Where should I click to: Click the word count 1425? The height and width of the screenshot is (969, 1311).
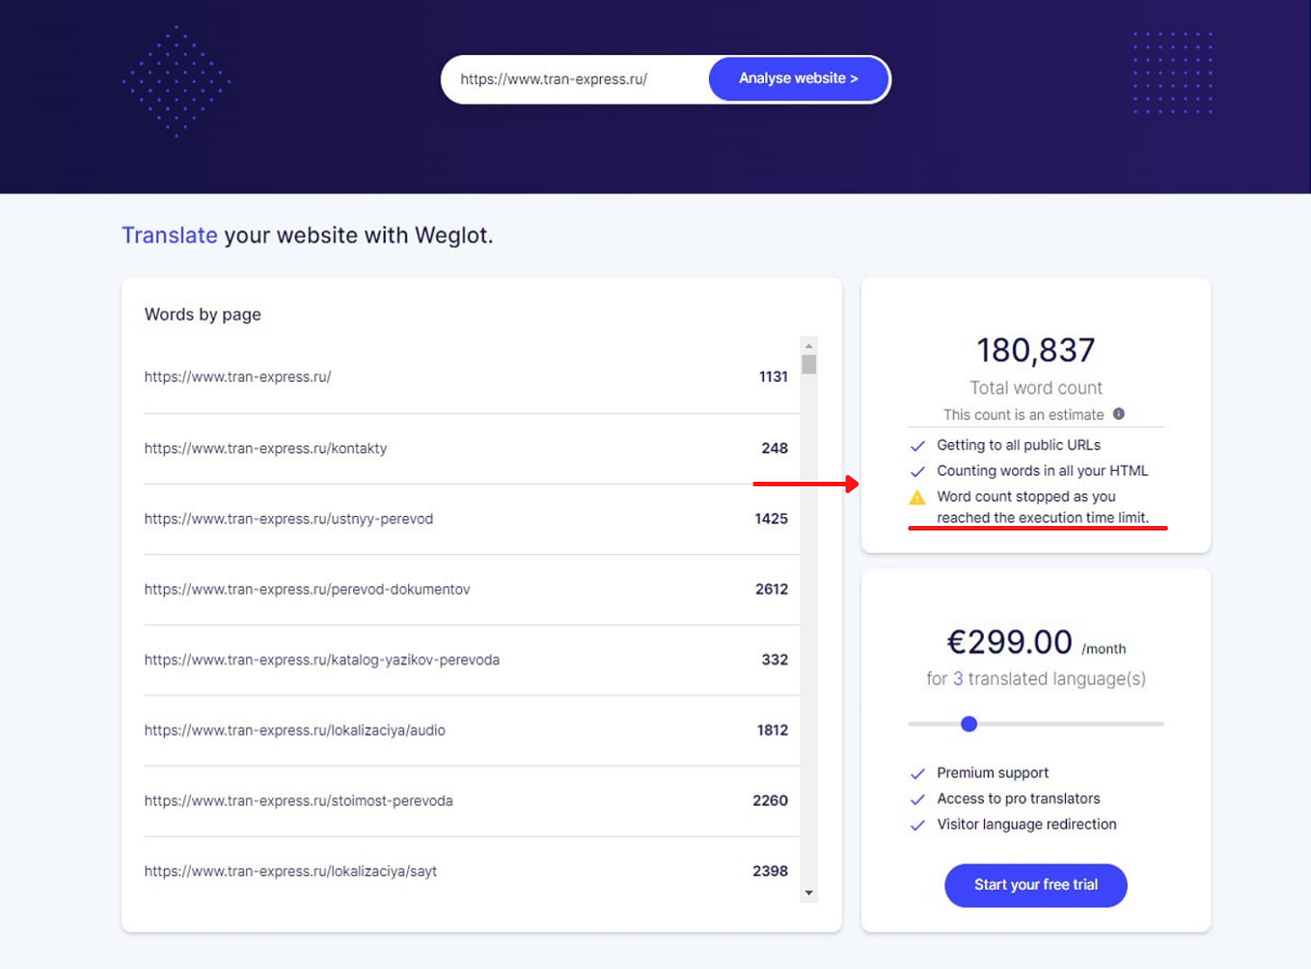pos(771,519)
